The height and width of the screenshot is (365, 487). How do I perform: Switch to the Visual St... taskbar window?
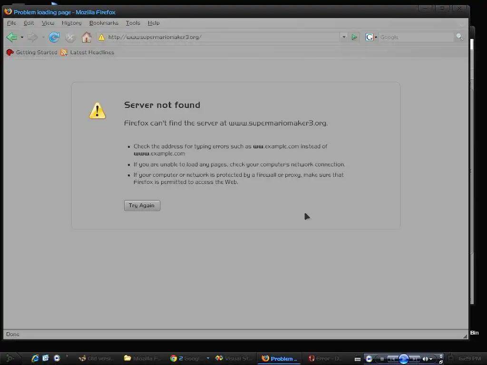click(234, 358)
